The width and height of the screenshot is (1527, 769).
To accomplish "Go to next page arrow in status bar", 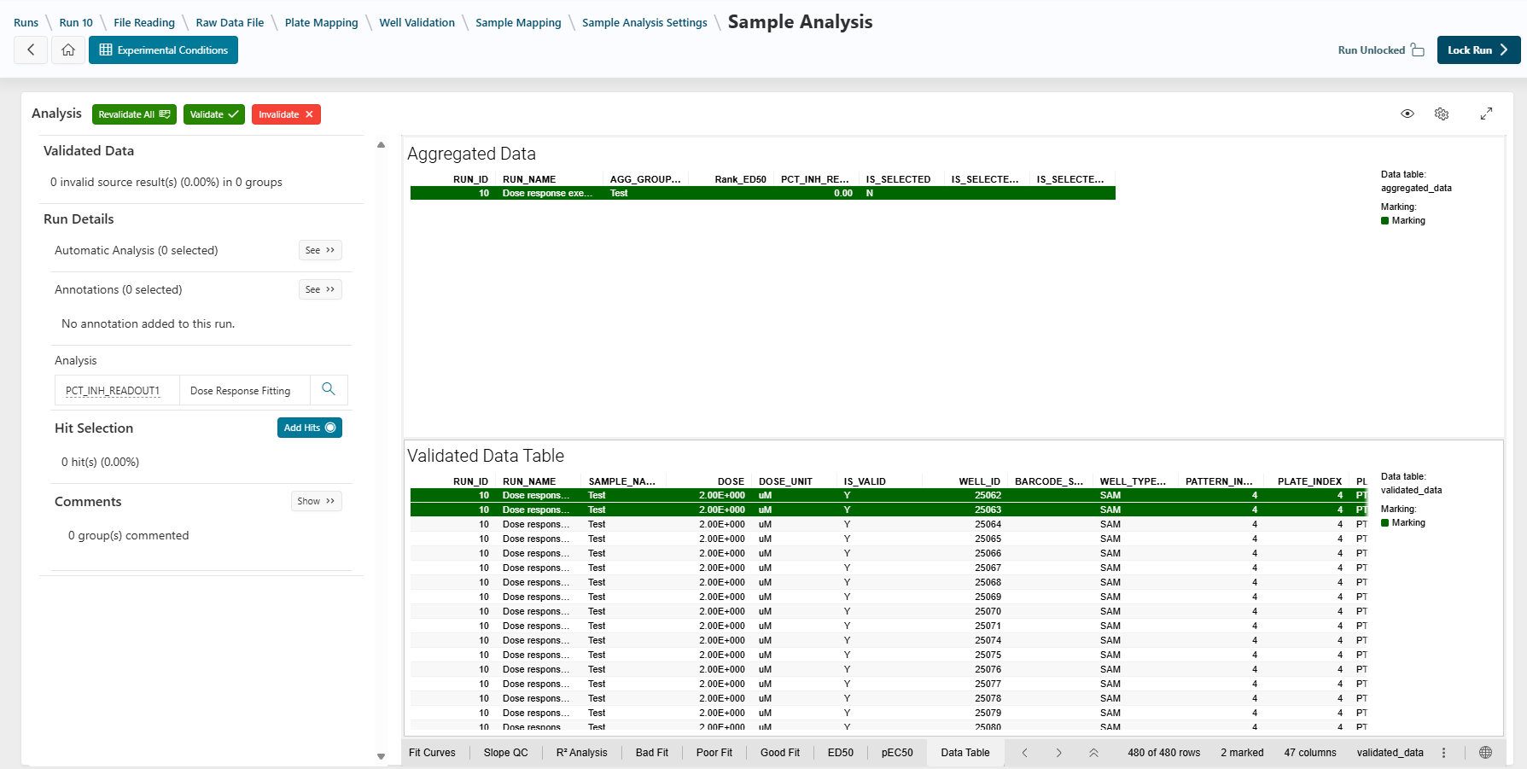I will [1059, 753].
